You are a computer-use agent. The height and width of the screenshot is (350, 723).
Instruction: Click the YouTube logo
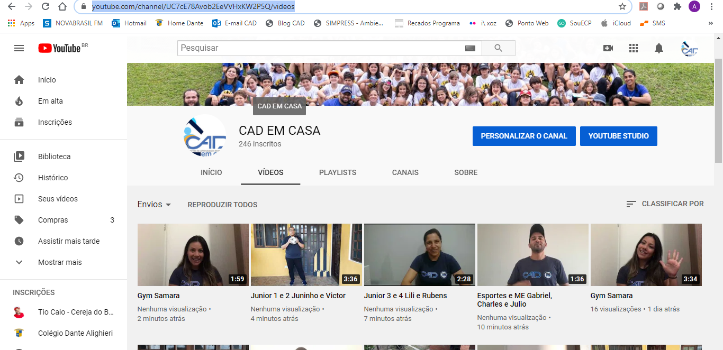[59, 48]
